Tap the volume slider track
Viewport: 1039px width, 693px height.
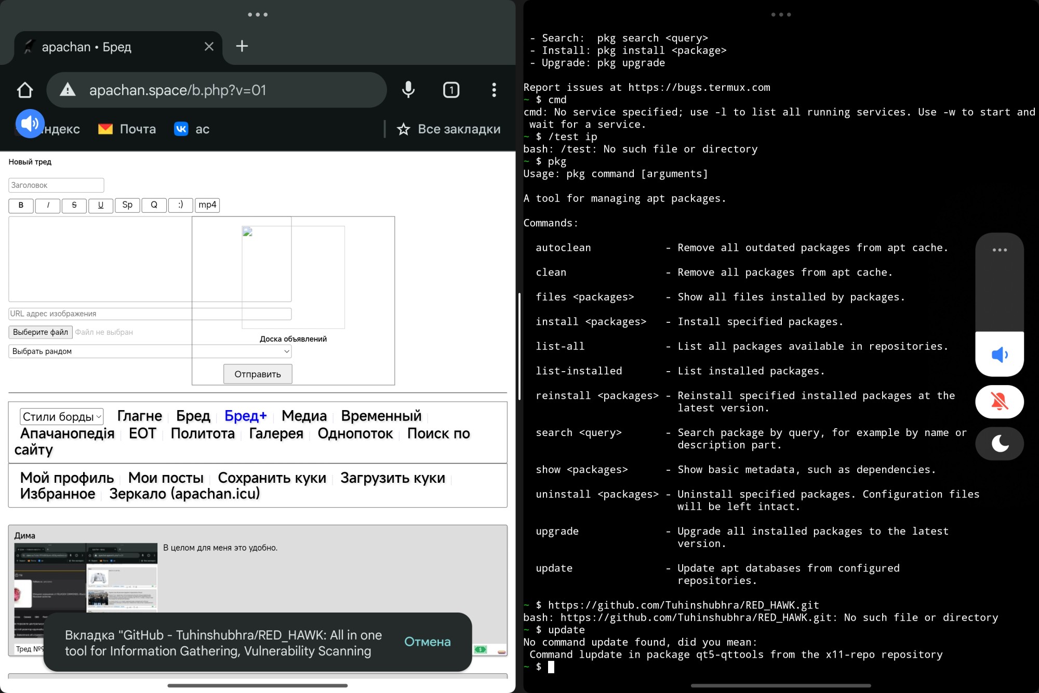pyautogui.click(x=999, y=296)
